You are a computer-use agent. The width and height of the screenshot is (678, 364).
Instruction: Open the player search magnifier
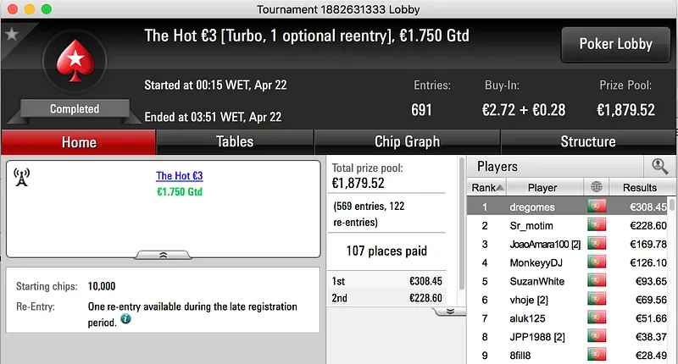click(x=658, y=167)
